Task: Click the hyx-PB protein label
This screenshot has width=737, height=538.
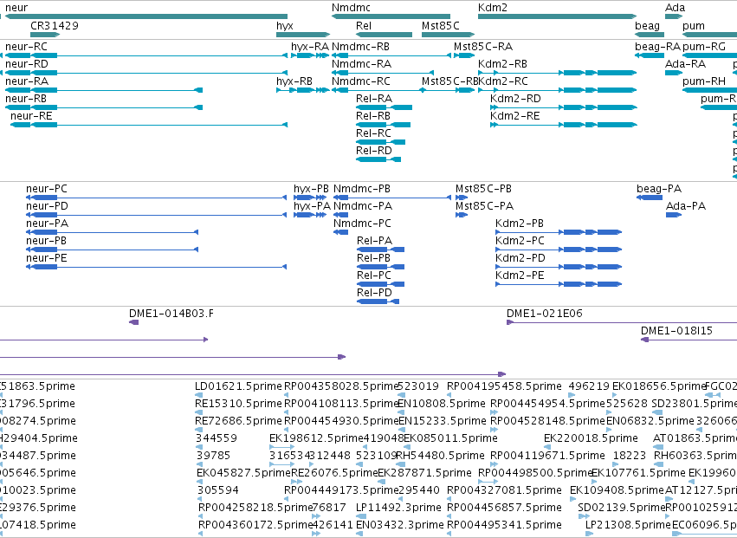Action: pyautogui.click(x=311, y=189)
